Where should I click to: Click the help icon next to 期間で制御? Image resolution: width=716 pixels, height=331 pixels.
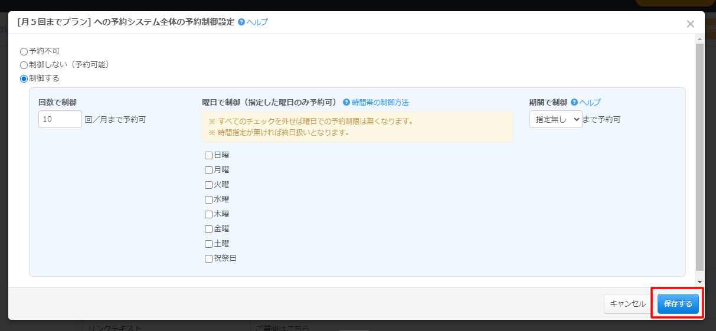coord(574,102)
